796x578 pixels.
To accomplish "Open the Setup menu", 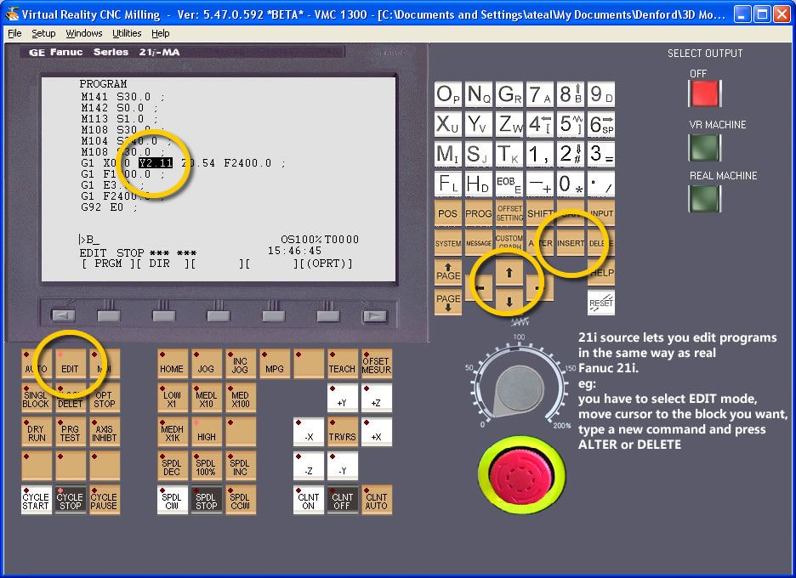I will 43,33.
